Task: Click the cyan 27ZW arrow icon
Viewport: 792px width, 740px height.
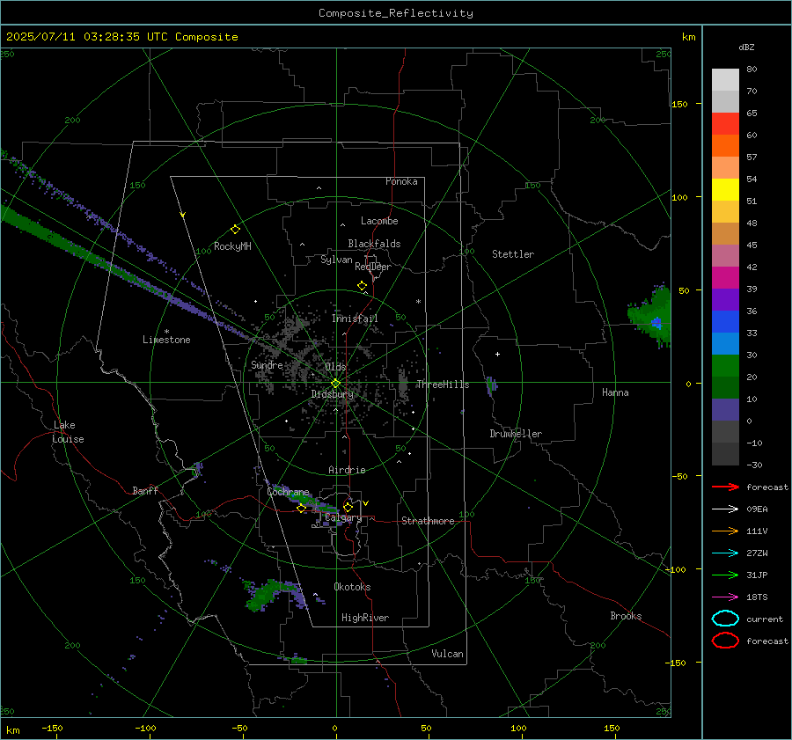Action: coord(725,553)
